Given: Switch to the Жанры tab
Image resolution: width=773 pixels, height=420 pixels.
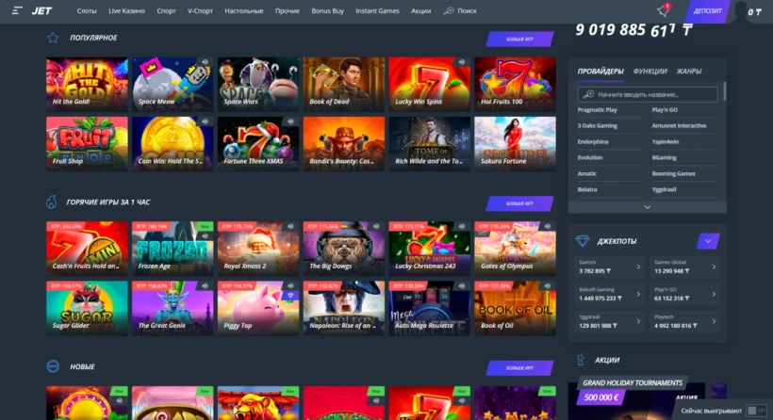Looking at the screenshot, I should (688, 72).
